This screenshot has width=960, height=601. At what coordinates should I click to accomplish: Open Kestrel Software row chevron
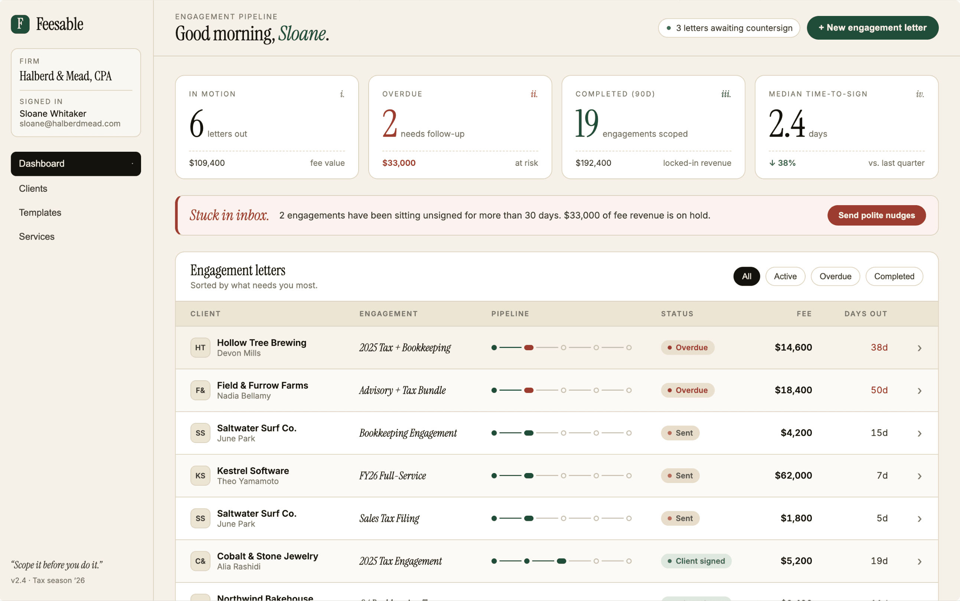click(920, 476)
